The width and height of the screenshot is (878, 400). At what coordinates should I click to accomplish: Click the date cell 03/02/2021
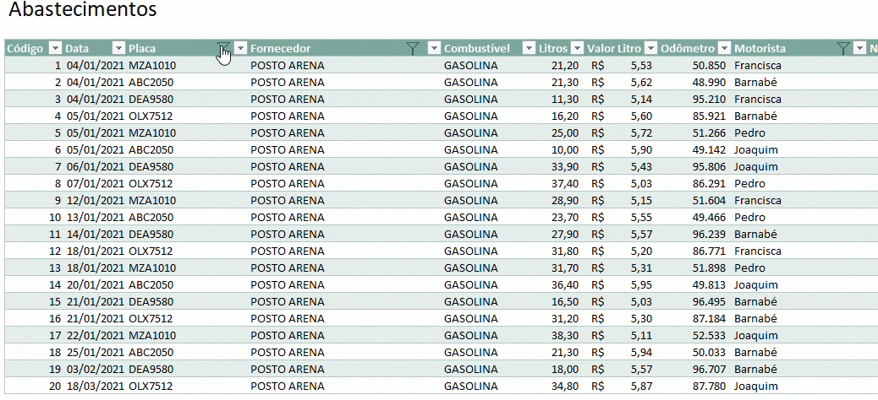pyautogui.click(x=94, y=369)
